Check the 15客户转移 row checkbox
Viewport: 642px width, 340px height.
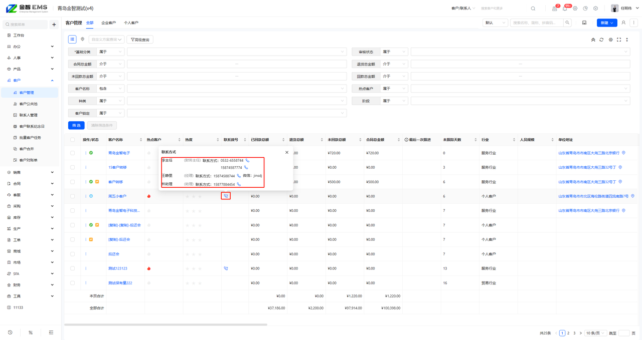tap(73, 167)
